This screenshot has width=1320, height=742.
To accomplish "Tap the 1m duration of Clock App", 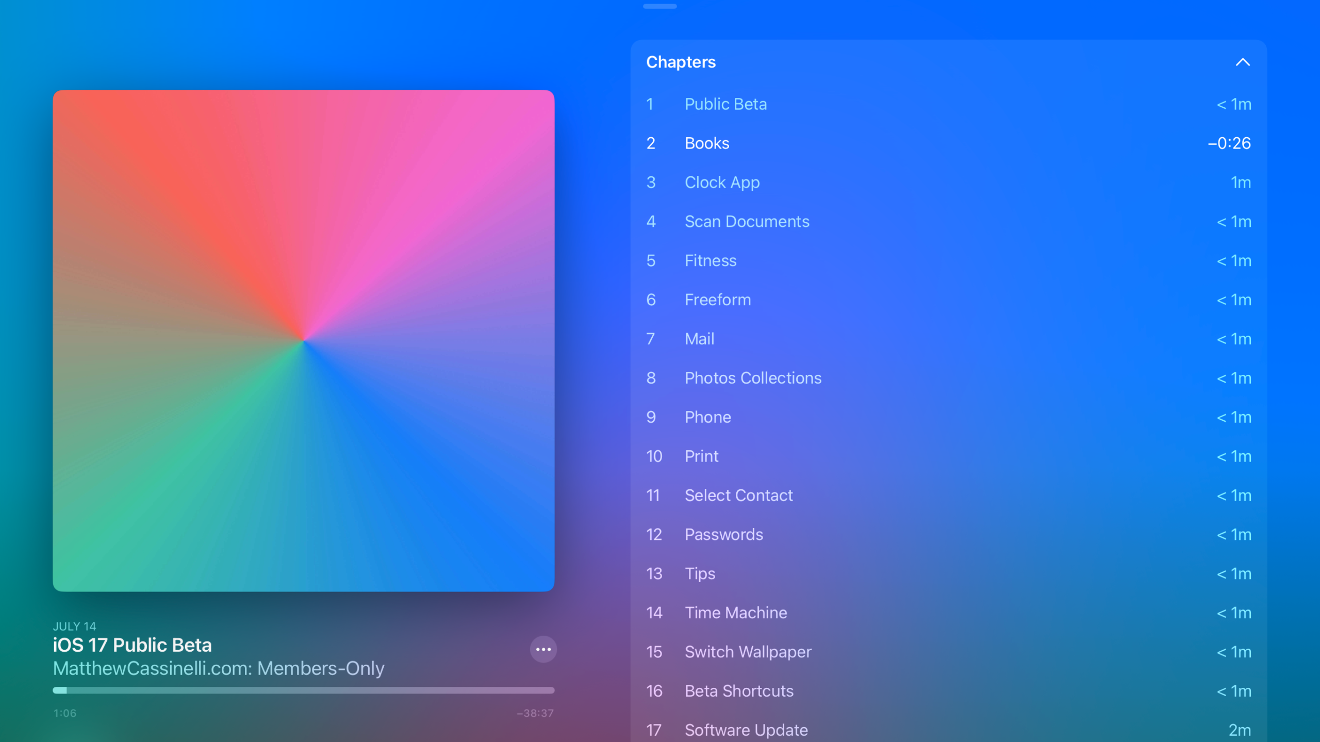I will tap(1241, 183).
